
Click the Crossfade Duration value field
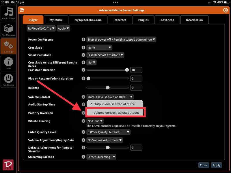click(x=136, y=70)
